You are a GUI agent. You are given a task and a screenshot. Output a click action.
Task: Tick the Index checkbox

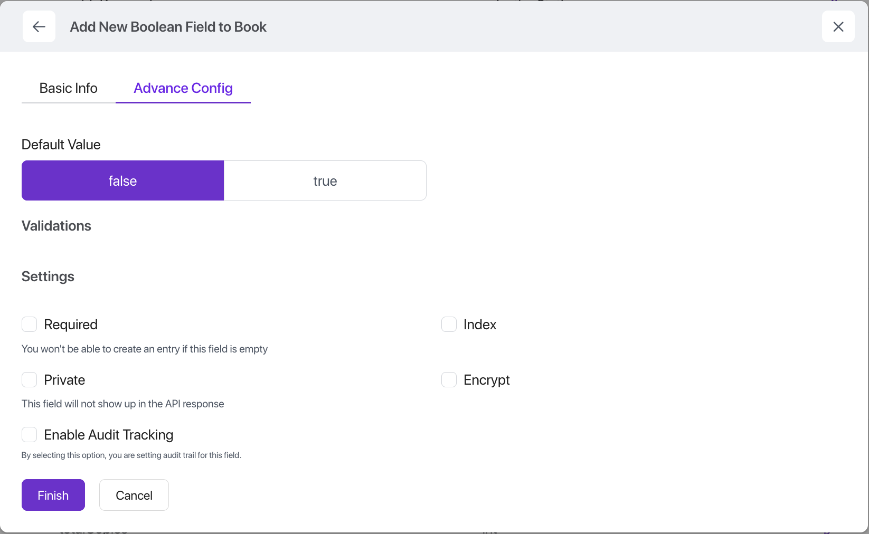(x=449, y=325)
